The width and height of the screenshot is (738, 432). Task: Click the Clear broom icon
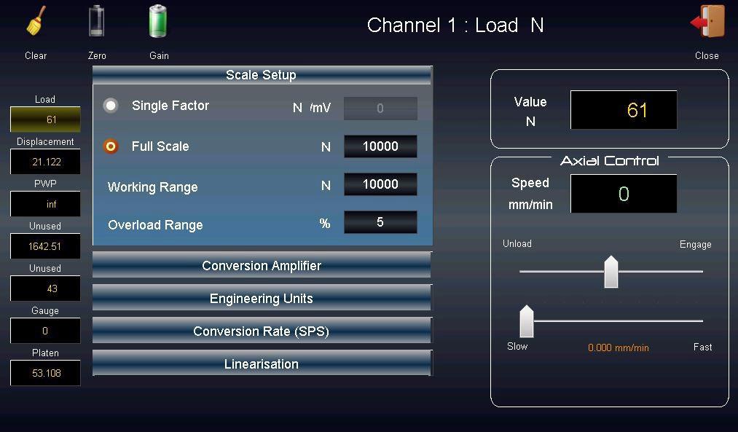[x=36, y=22]
